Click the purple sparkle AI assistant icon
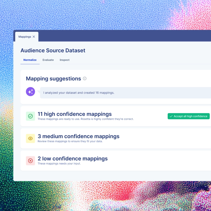 [x=30, y=92]
